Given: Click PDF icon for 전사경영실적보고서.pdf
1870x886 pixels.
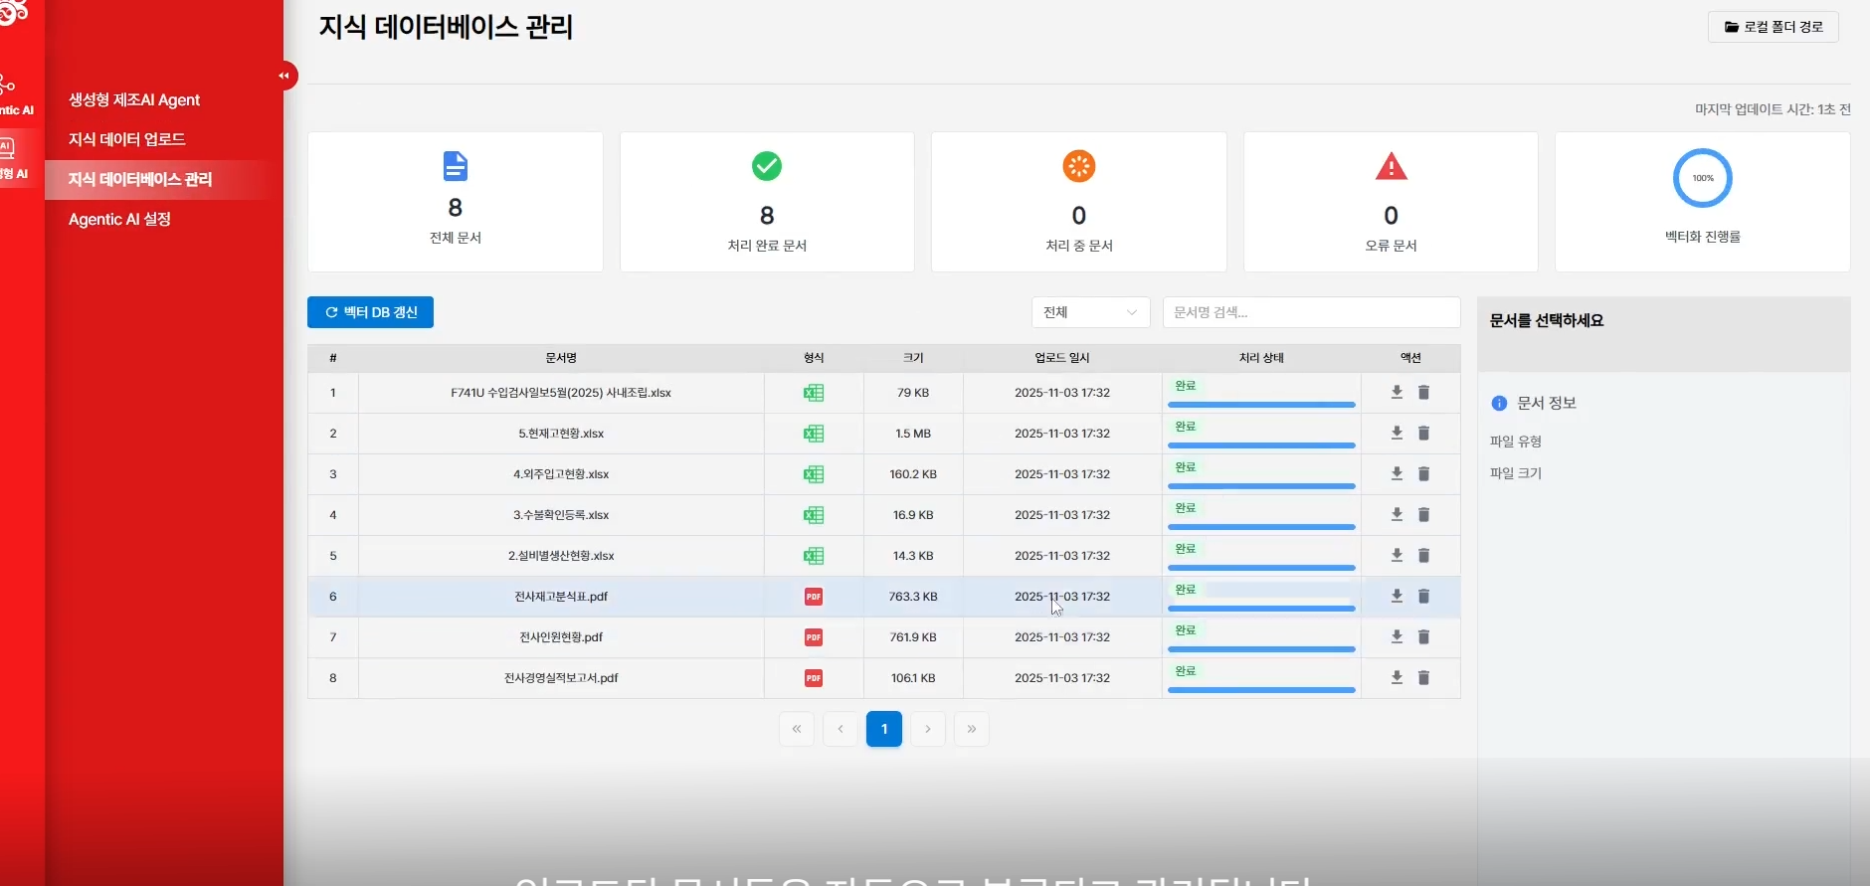Looking at the screenshot, I should coord(814,678).
